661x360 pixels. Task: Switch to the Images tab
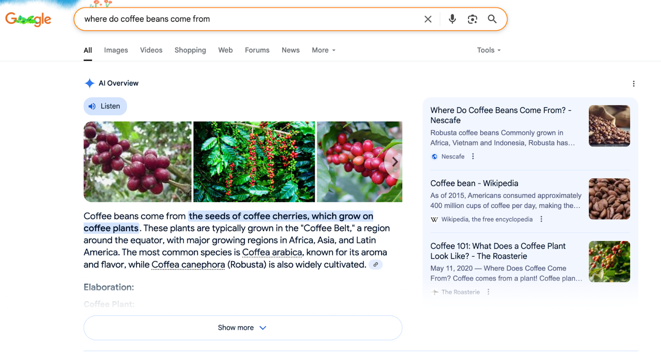click(x=116, y=50)
